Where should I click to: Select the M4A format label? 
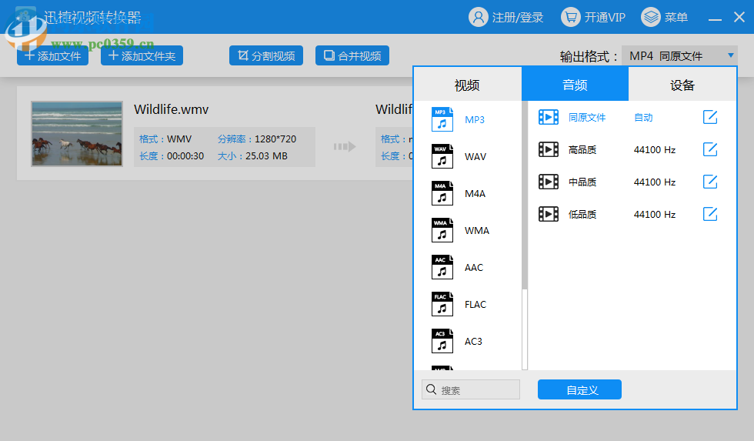coord(475,194)
